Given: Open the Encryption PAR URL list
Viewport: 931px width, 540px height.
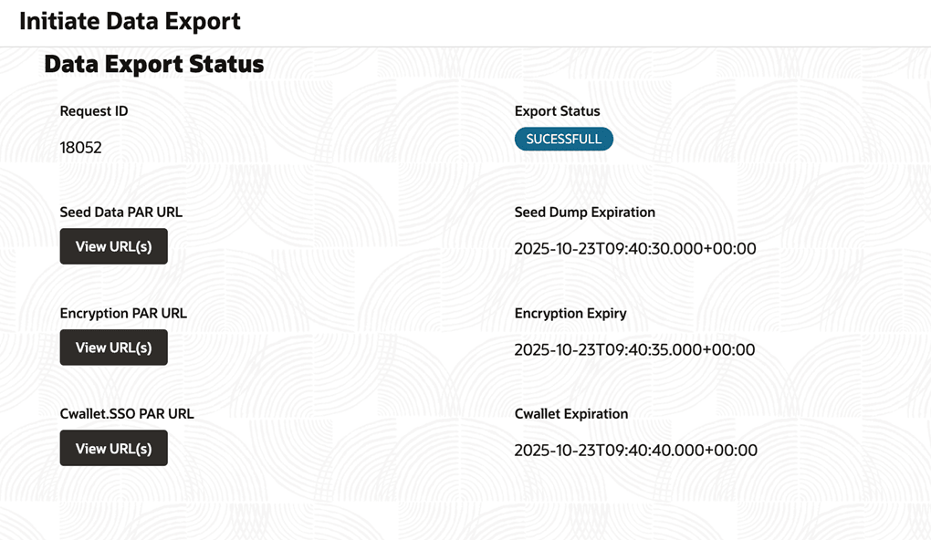Looking at the screenshot, I should [x=113, y=348].
